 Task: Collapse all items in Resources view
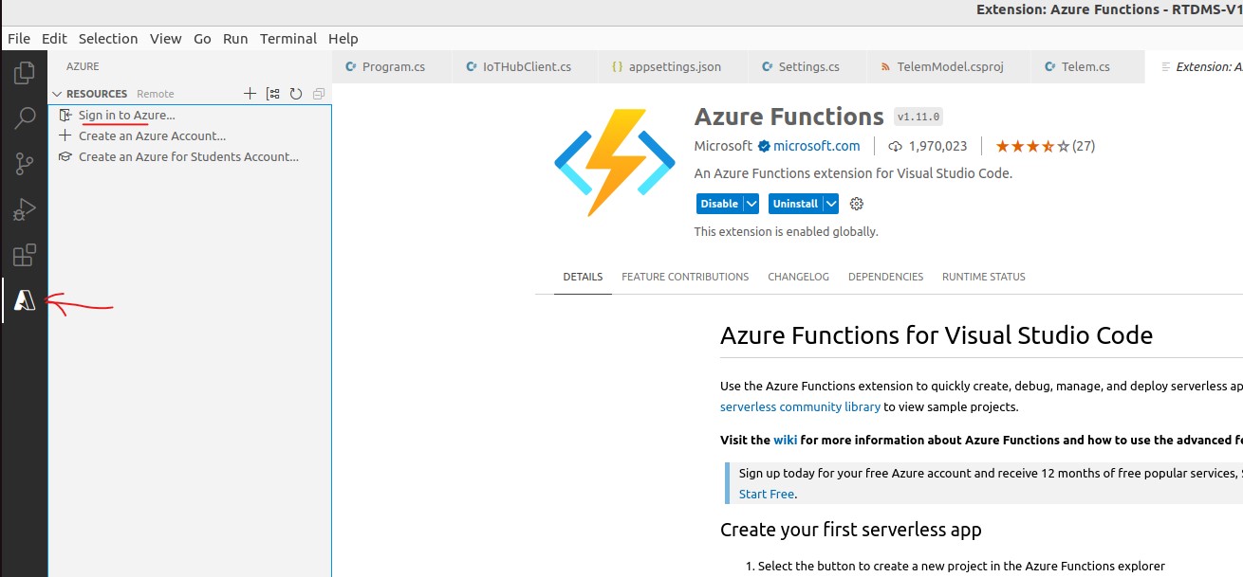click(319, 94)
